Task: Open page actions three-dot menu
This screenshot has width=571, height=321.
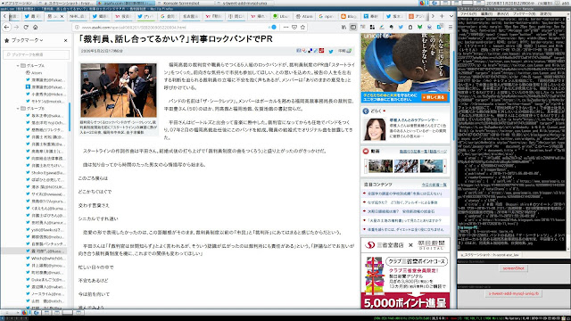Action: (x=285, y=27)
